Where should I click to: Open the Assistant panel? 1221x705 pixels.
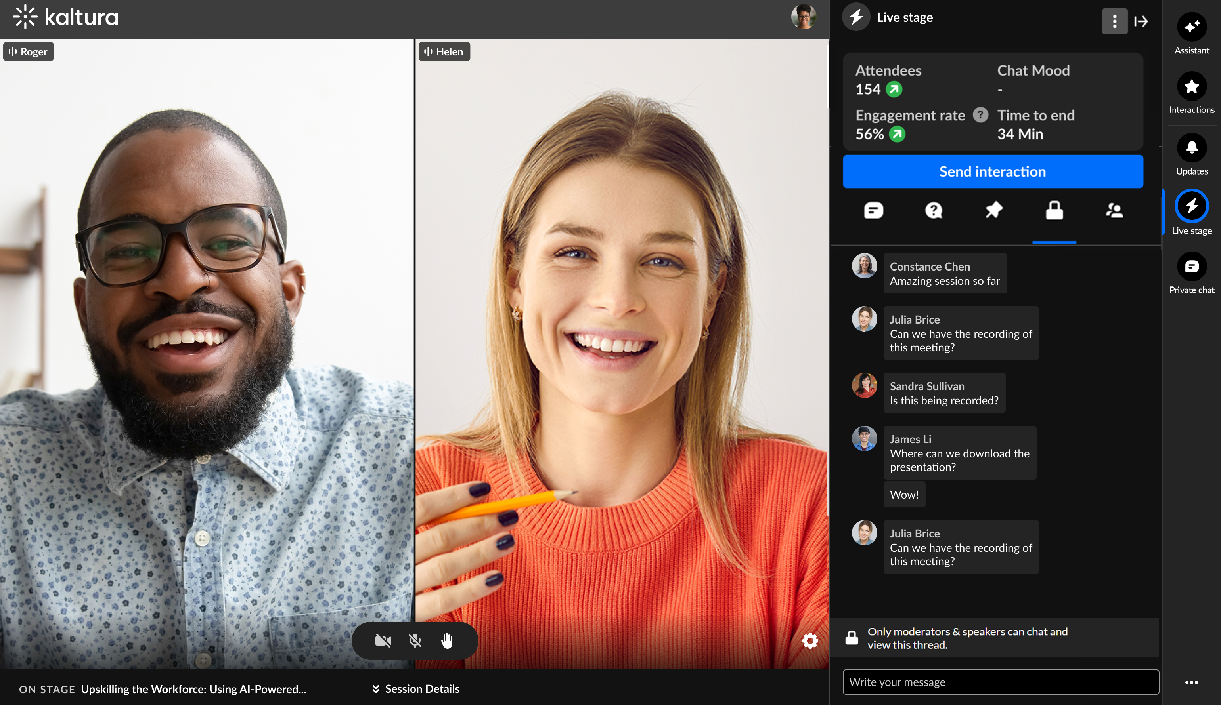click(x=1191, y=27)
